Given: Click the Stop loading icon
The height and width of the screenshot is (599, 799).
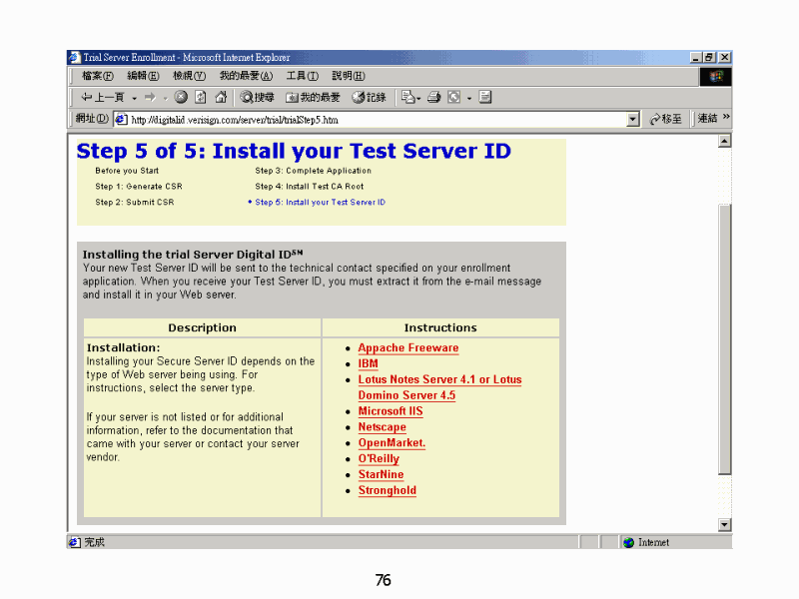Looking at the screenshot, I should [181, 97].
